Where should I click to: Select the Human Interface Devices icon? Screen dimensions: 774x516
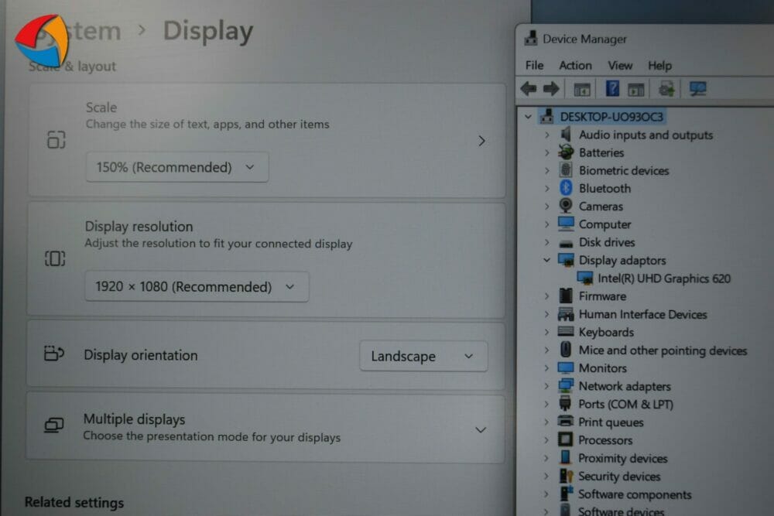pos(566,314)
